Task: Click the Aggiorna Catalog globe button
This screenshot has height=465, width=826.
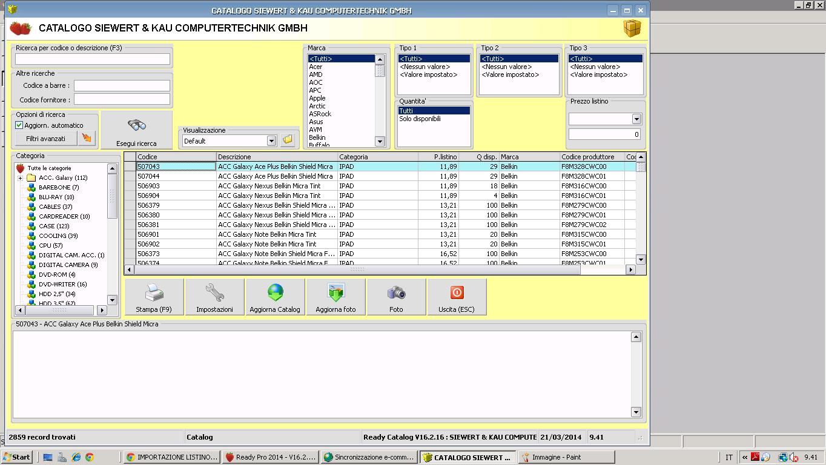Action: click(x=275, y=297)
